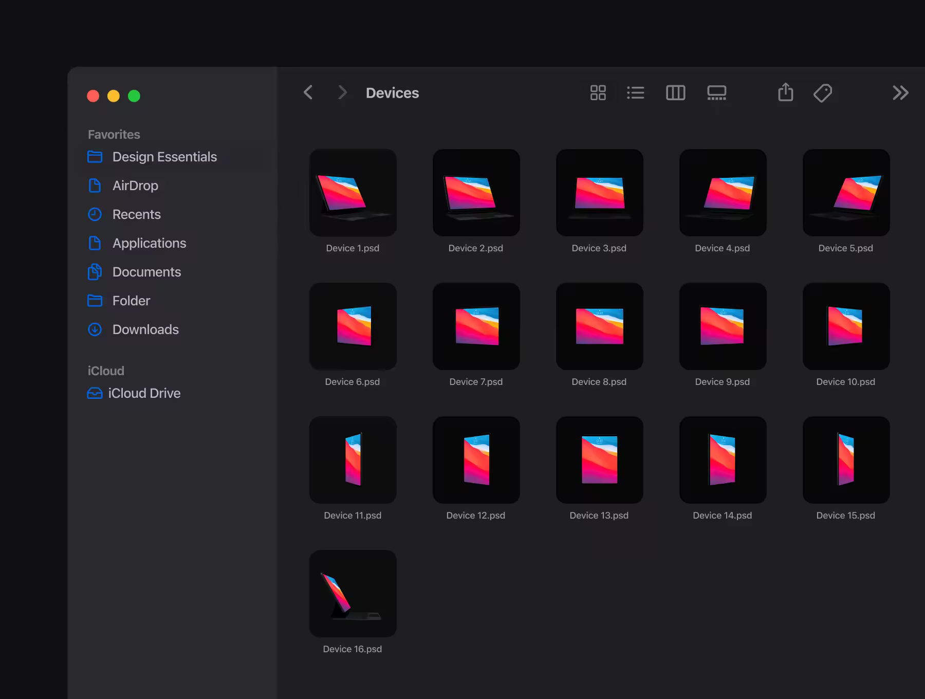This screenshot has width=925, height=699.
Task: Select the Device 6.psd thumbnail
Action: click(353, 326)
